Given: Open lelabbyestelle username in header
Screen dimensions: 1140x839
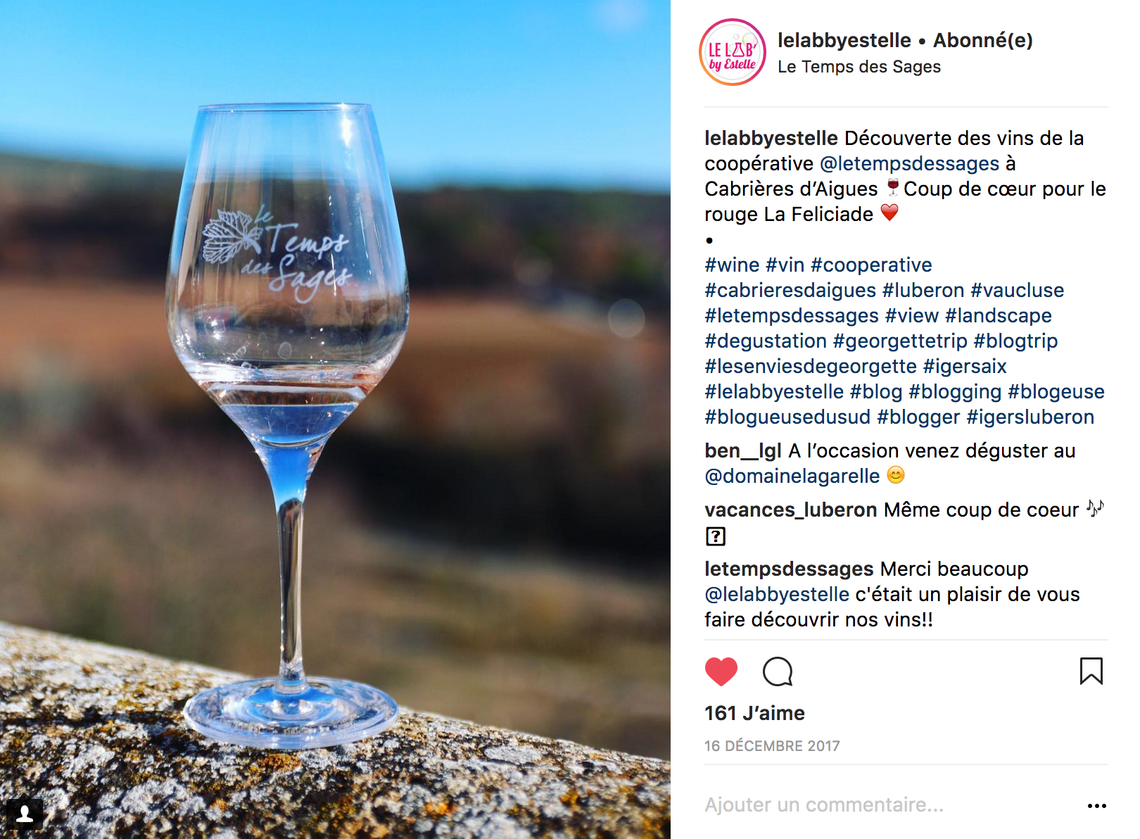Looking at the screenshot, I should pos(844,40).
